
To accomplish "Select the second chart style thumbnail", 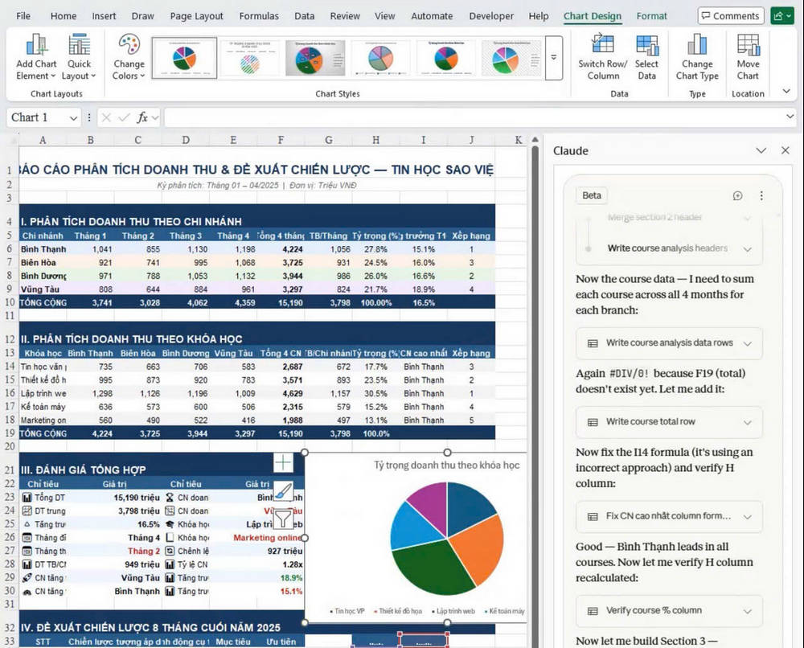I will [250, 58].
